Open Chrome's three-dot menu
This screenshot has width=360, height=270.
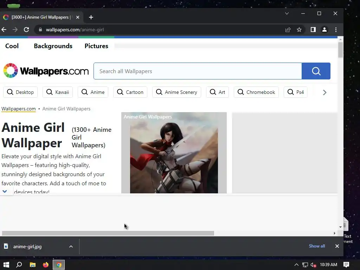pyautogui.click(x=336, y=30)
